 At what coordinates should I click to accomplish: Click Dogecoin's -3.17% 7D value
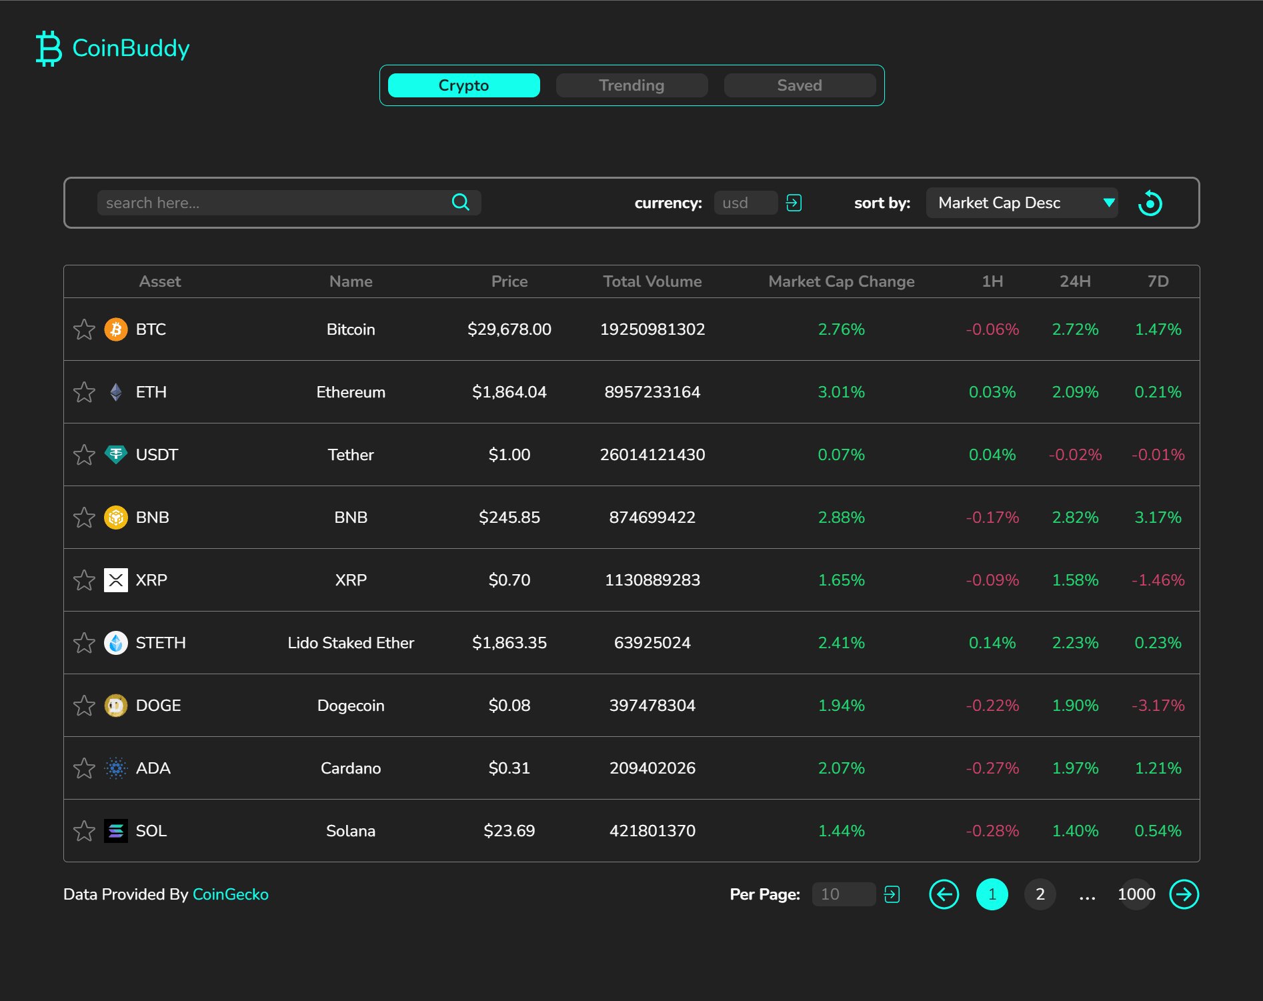1158,706
